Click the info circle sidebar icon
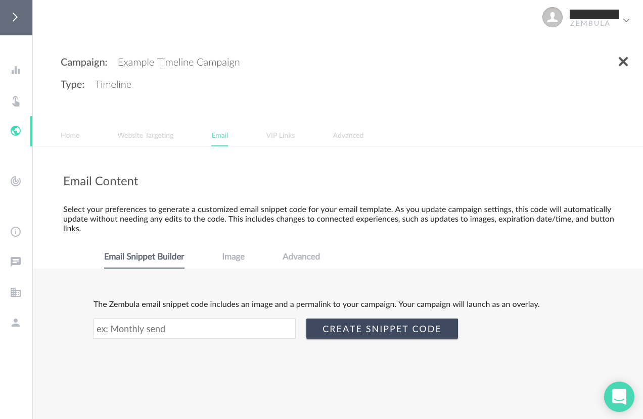This screenshot has height=419, width=643. pyautogui.click(x=16, y=232)
